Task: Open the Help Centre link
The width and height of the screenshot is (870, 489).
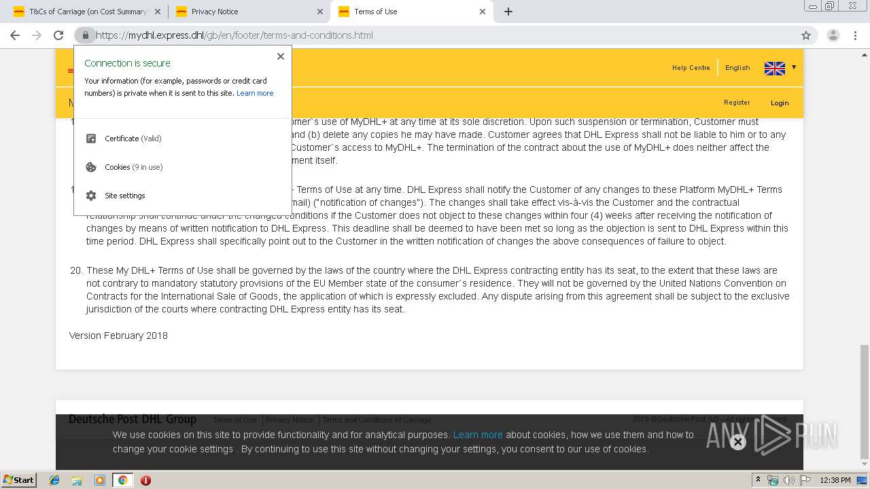Action: pos(691,67)
